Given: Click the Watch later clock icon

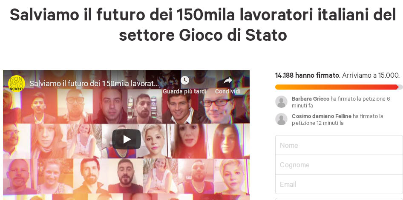Looking at the screenshot, I should (185, 80).
